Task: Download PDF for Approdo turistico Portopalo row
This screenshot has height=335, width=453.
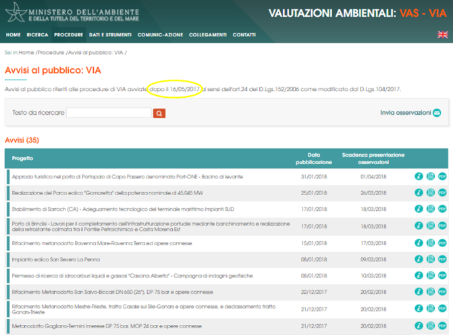Action: click(x=442, y=176)
